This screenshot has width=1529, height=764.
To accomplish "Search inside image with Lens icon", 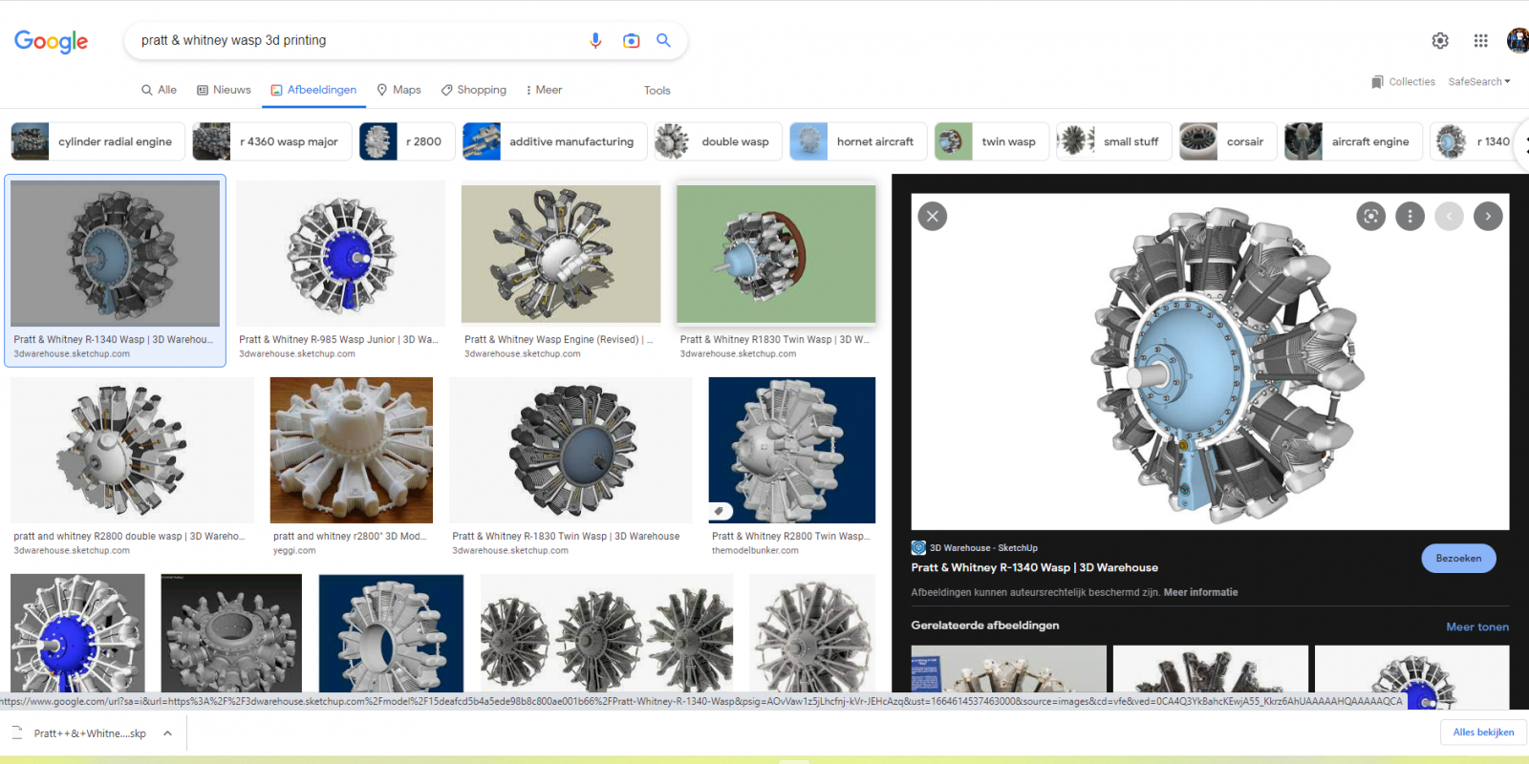I will [1370, 216].
